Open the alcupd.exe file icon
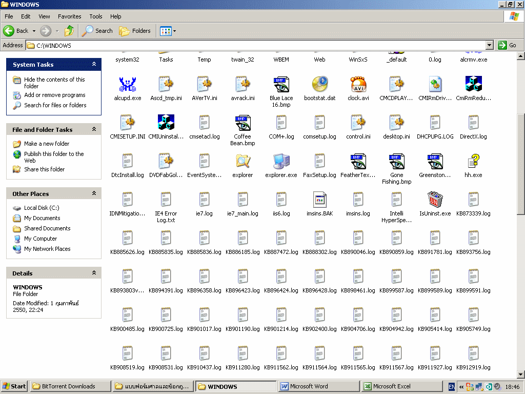This screenshot has height=394, width=525. pyautogui.click(x=127, y=84)
